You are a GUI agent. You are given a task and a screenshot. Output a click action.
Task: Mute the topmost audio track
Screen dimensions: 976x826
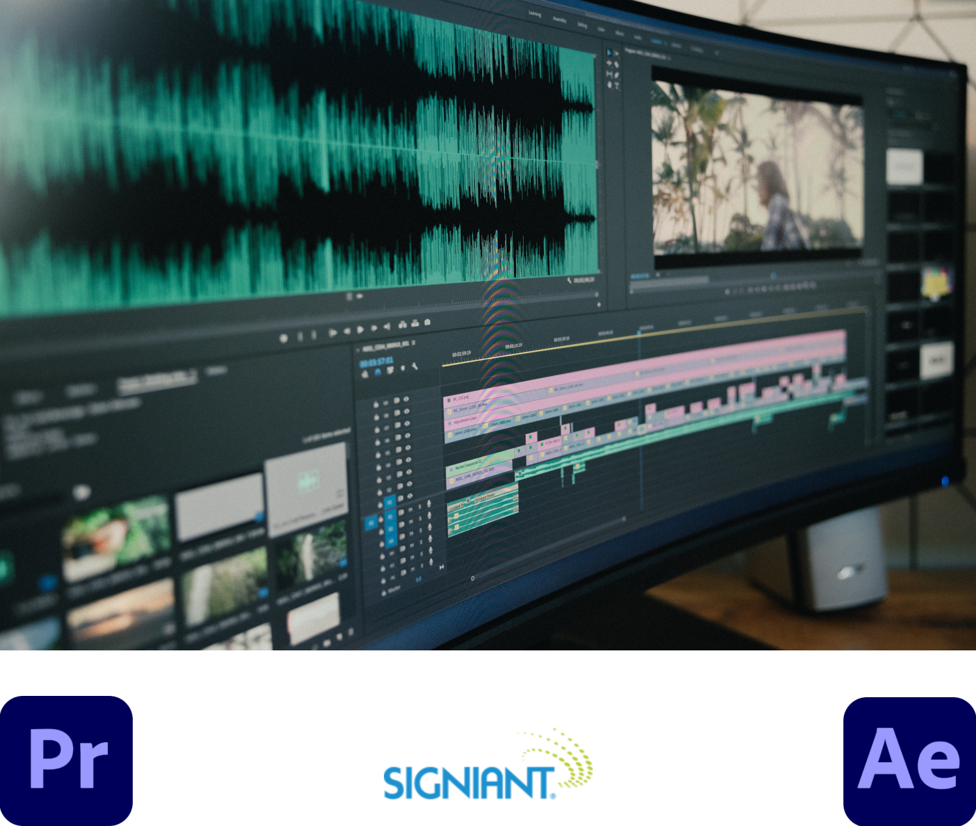tap(410, 510)
